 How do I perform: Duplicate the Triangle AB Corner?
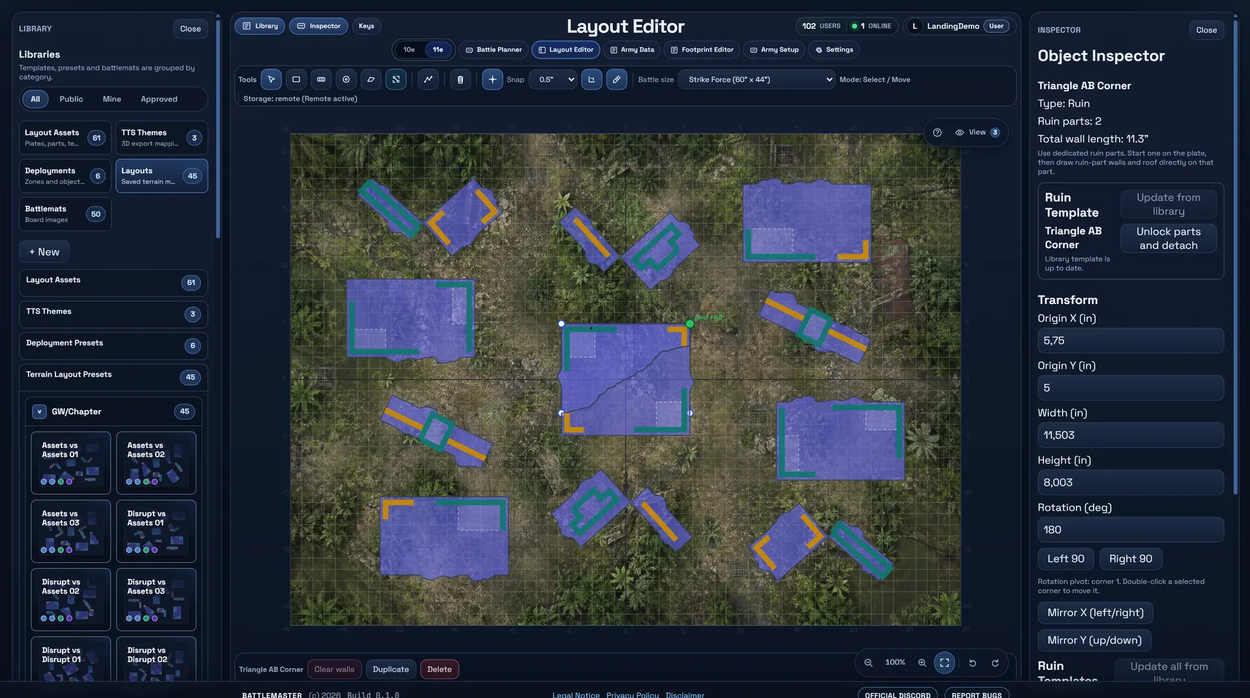pos(391,669)
